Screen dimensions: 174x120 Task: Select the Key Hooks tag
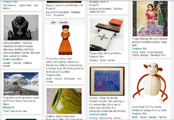[69, 79]
